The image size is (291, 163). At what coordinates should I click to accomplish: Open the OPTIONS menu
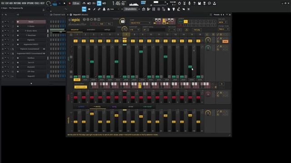point(30,3)
